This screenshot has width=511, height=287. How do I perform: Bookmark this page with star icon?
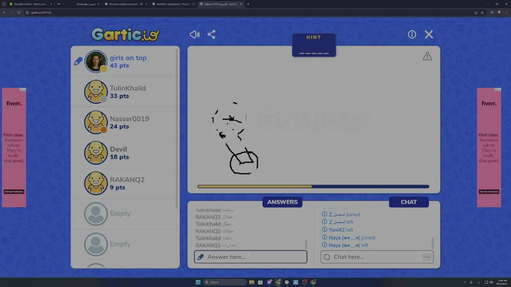482,12
